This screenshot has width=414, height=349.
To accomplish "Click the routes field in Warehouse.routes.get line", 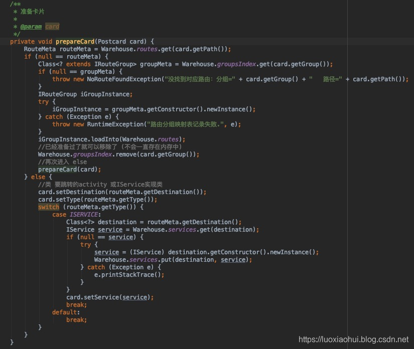I will (147, 49).
